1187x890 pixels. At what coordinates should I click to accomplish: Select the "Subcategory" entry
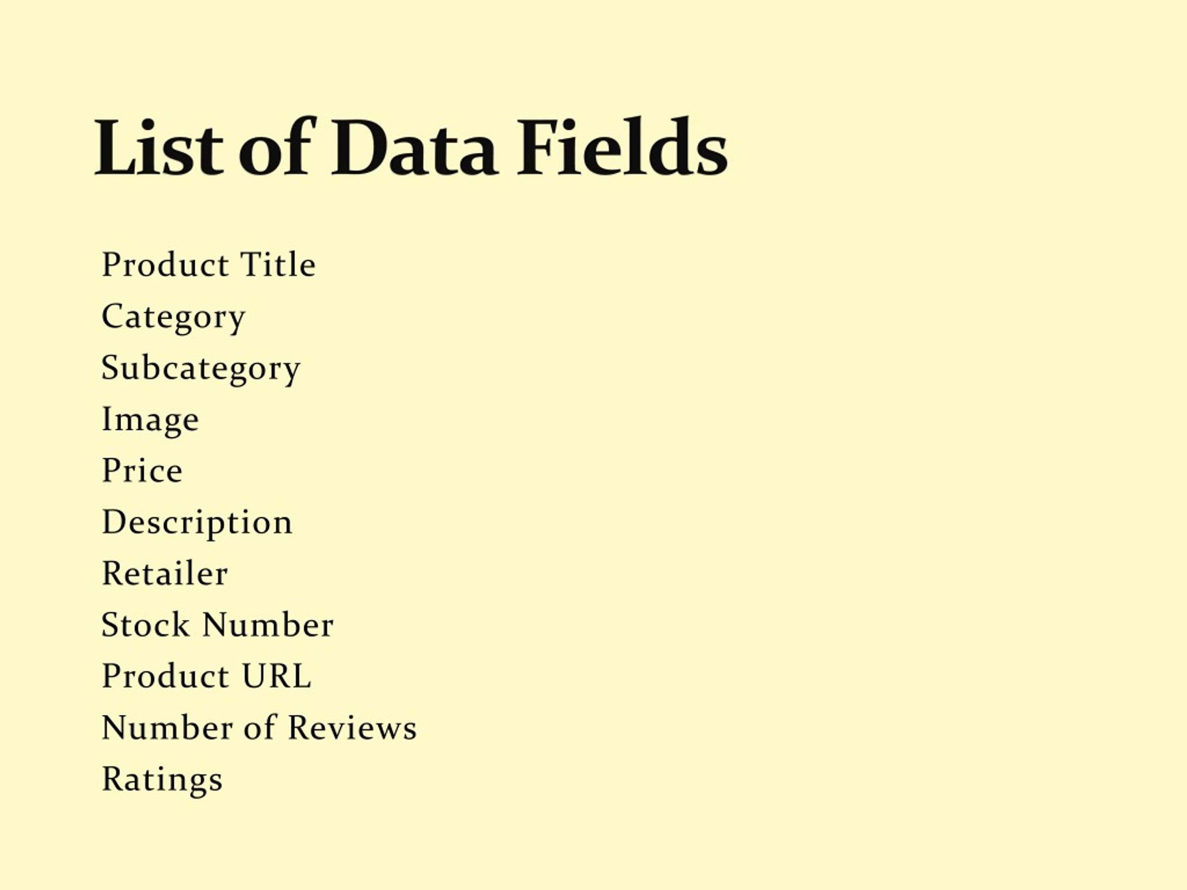201,369
